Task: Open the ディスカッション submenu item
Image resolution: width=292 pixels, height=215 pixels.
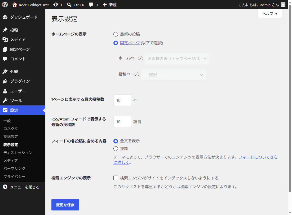Action: (x=18, y=153)
